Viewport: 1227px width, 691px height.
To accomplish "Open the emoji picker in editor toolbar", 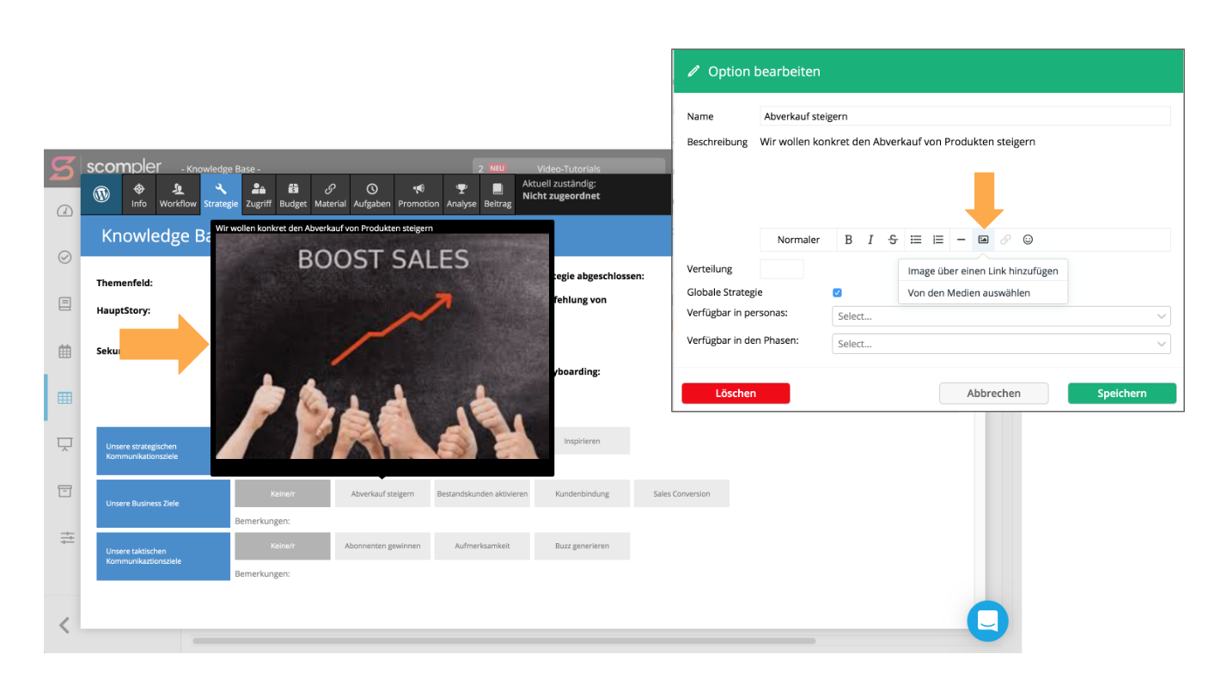I will 1028,240.
